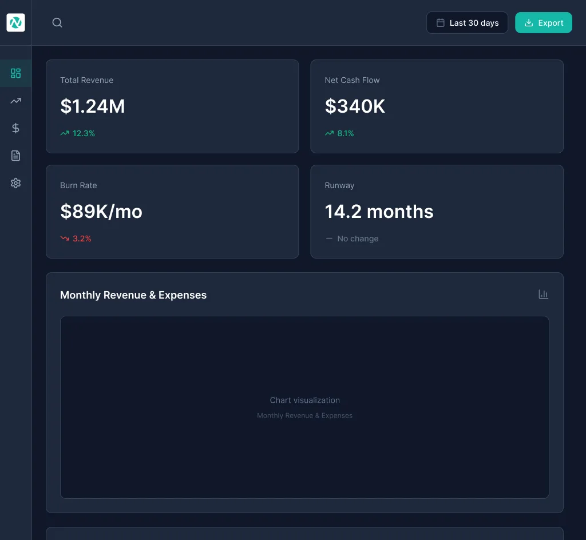The width and height of the screenshot is (586, 540).
Task: Click the 3.2% burn rate trend indicator
Action: click(76, 239)
